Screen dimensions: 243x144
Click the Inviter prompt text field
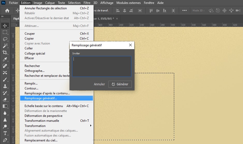point(102,66)
